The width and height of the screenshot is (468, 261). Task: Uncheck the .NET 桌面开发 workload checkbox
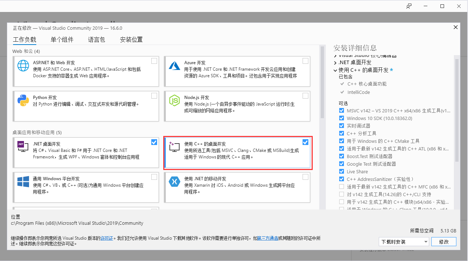(x=154, y=142)
